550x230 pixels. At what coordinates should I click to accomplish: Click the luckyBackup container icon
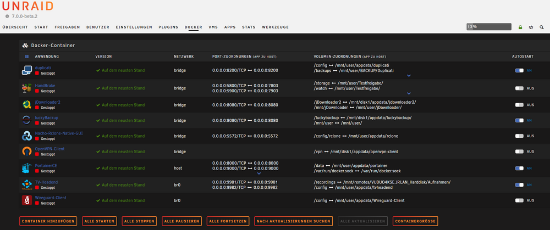[27, 120]
